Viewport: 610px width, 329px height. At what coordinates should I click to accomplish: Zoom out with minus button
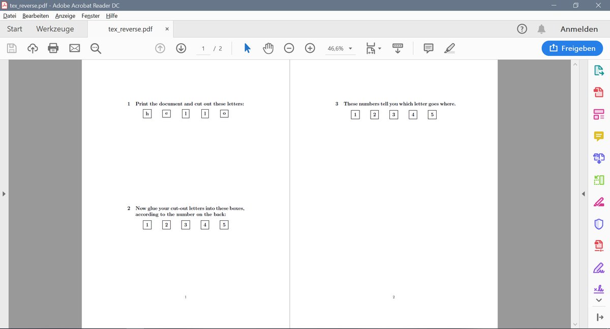coord(289,48)
